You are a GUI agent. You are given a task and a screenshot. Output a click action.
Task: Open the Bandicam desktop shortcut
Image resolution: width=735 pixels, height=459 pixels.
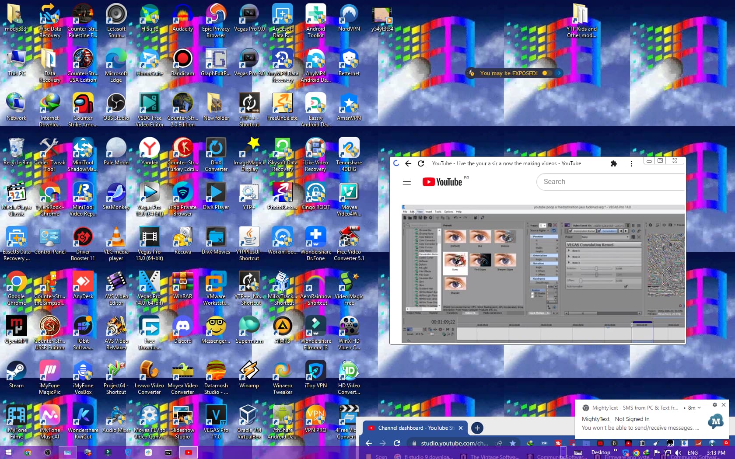(x=182, y=63)
